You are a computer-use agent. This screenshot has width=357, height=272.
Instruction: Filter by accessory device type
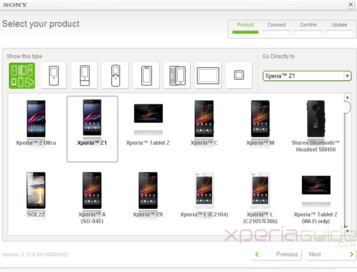tap(239, 75)
